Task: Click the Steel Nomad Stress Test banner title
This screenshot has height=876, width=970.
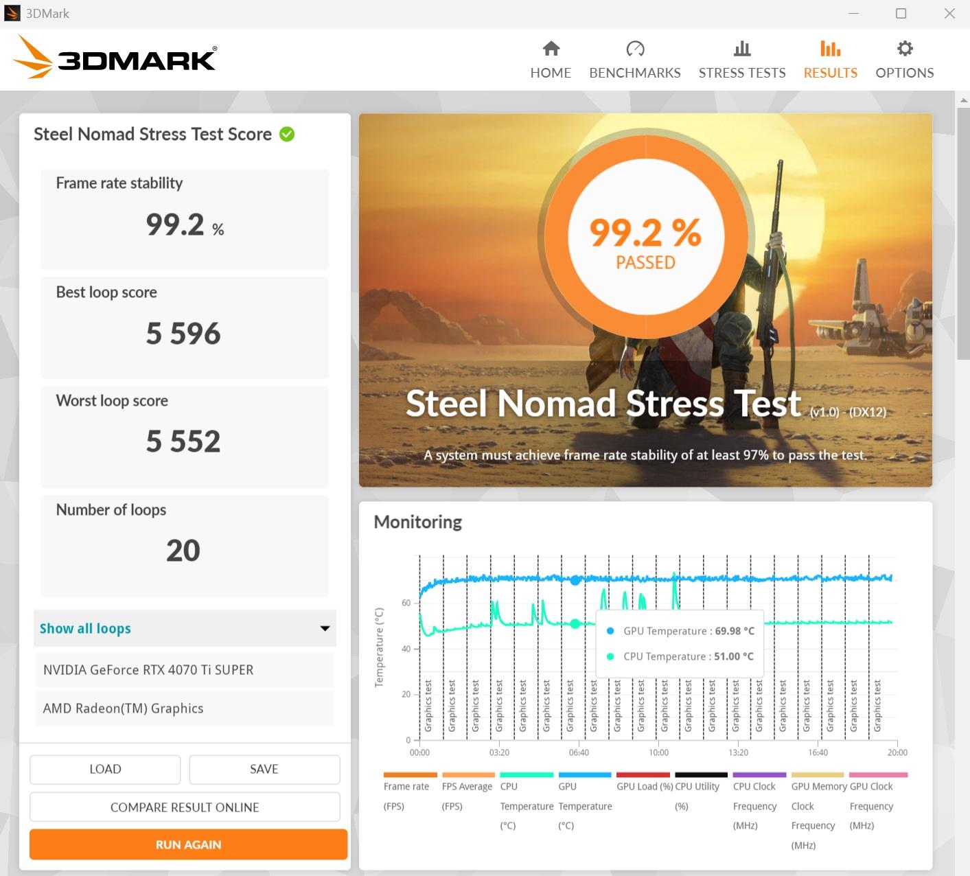Action: point(603,403)
